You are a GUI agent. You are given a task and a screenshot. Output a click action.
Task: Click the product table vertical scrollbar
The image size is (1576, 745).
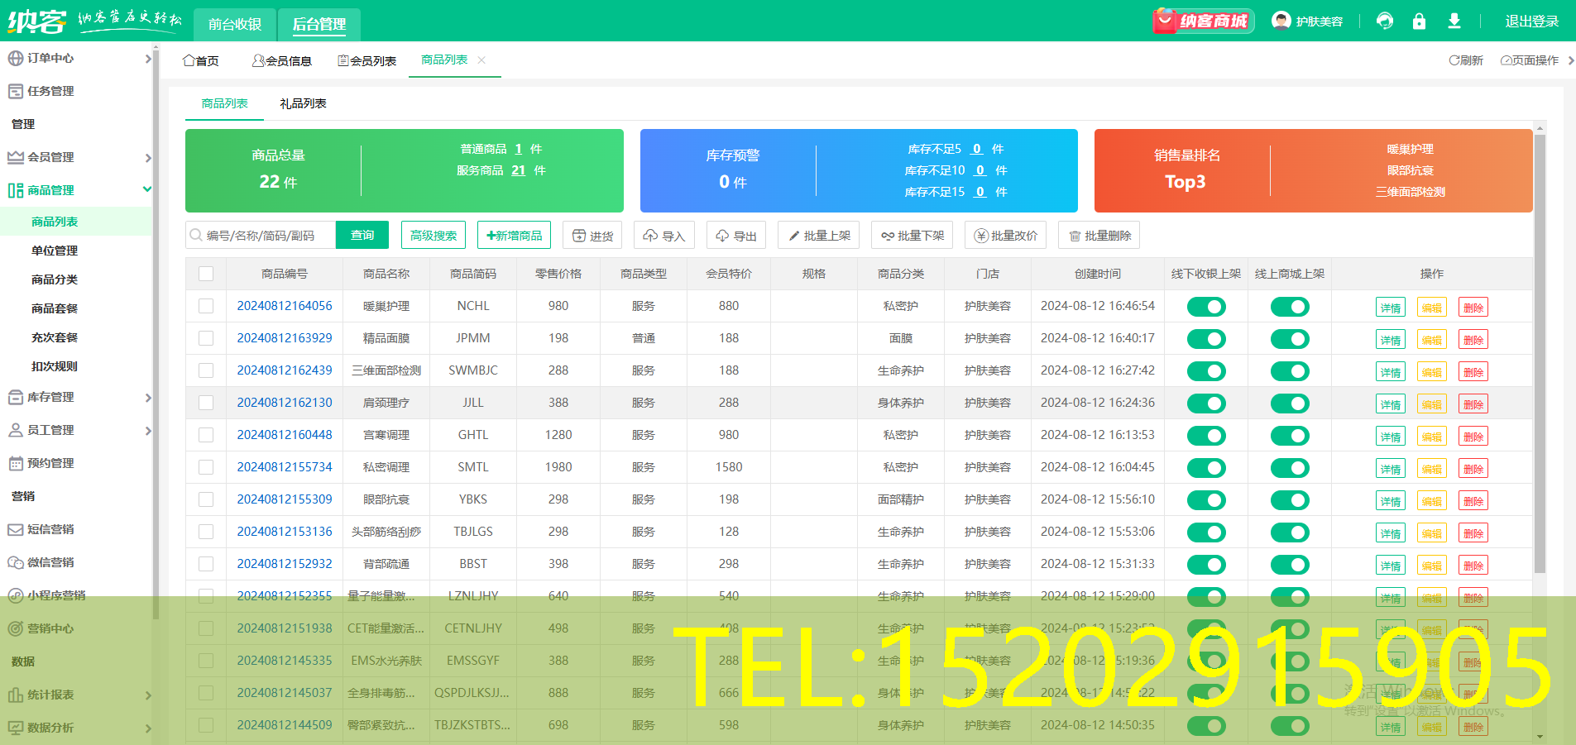click(1539, 356)
